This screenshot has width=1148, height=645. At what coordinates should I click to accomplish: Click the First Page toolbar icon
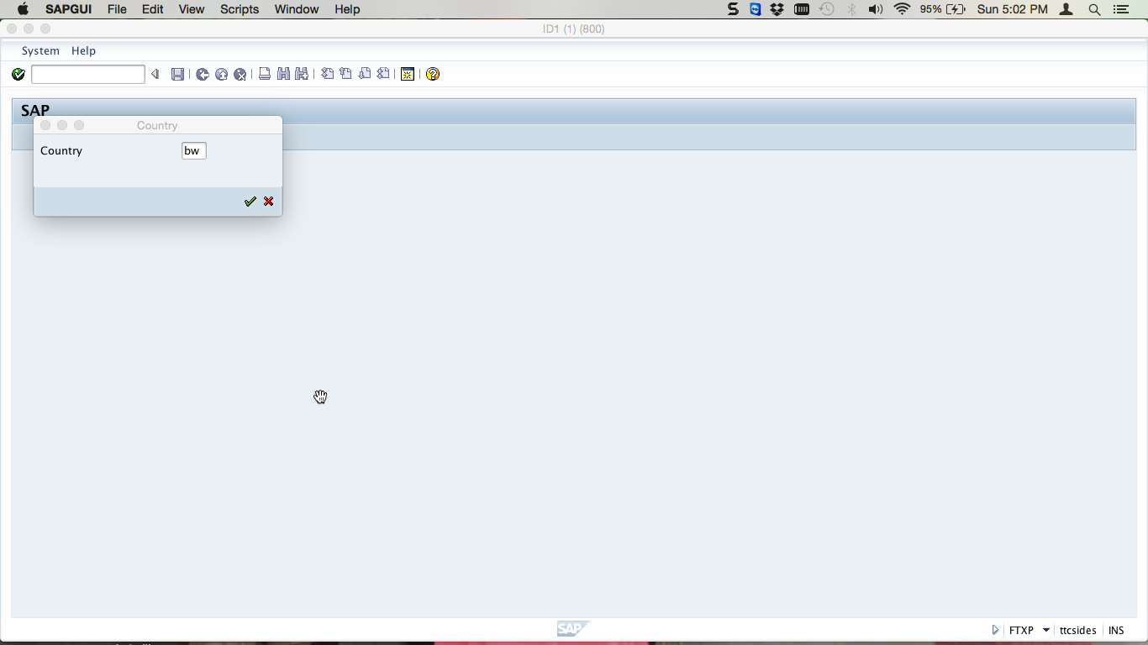327,74
